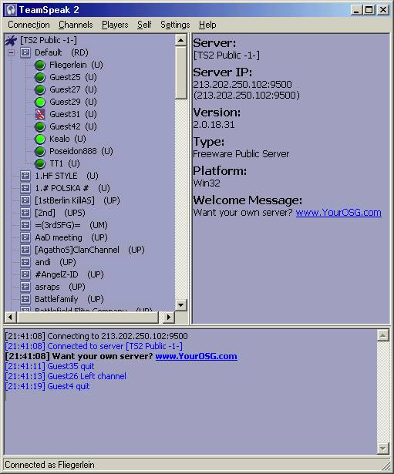Screen dimensions: 394x474
Task: Select the Default (RD) channel name
Action: 62,52
